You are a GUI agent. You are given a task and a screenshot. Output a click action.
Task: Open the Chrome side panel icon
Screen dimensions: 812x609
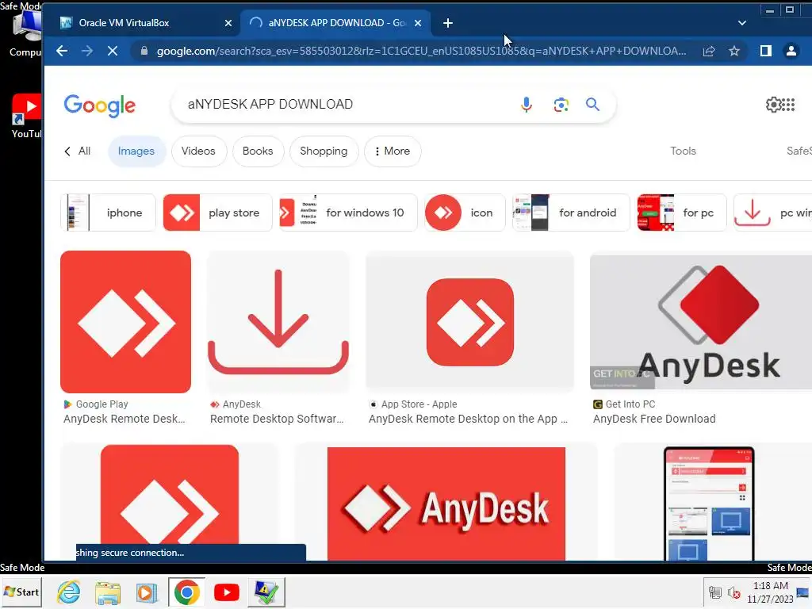[766, 51]
